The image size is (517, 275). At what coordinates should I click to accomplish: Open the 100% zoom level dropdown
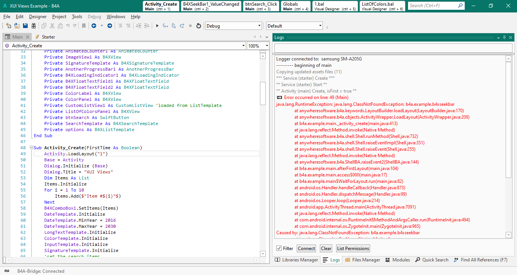click(x=266, y=46)
